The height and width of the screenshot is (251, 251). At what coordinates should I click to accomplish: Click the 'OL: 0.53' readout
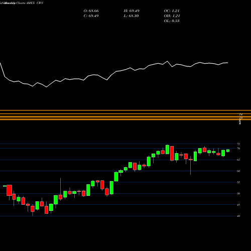172,21
